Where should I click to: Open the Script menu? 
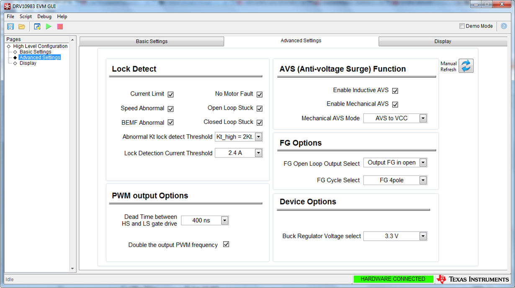pyautogui.click(x=26, y=16)
